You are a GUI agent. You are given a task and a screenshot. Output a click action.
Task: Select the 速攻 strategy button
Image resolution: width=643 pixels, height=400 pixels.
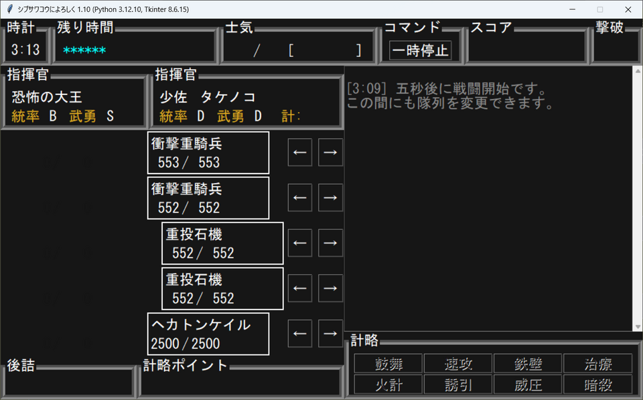458,364
